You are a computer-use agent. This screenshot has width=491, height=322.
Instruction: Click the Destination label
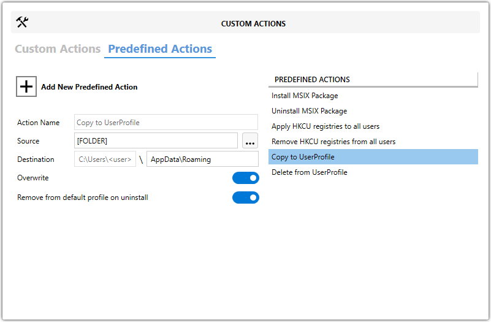[36, 159]
